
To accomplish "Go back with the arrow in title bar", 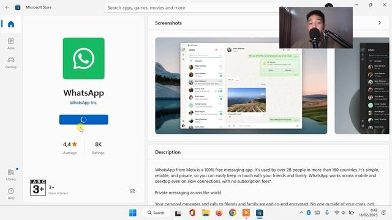I will click(x=7, y=7).
